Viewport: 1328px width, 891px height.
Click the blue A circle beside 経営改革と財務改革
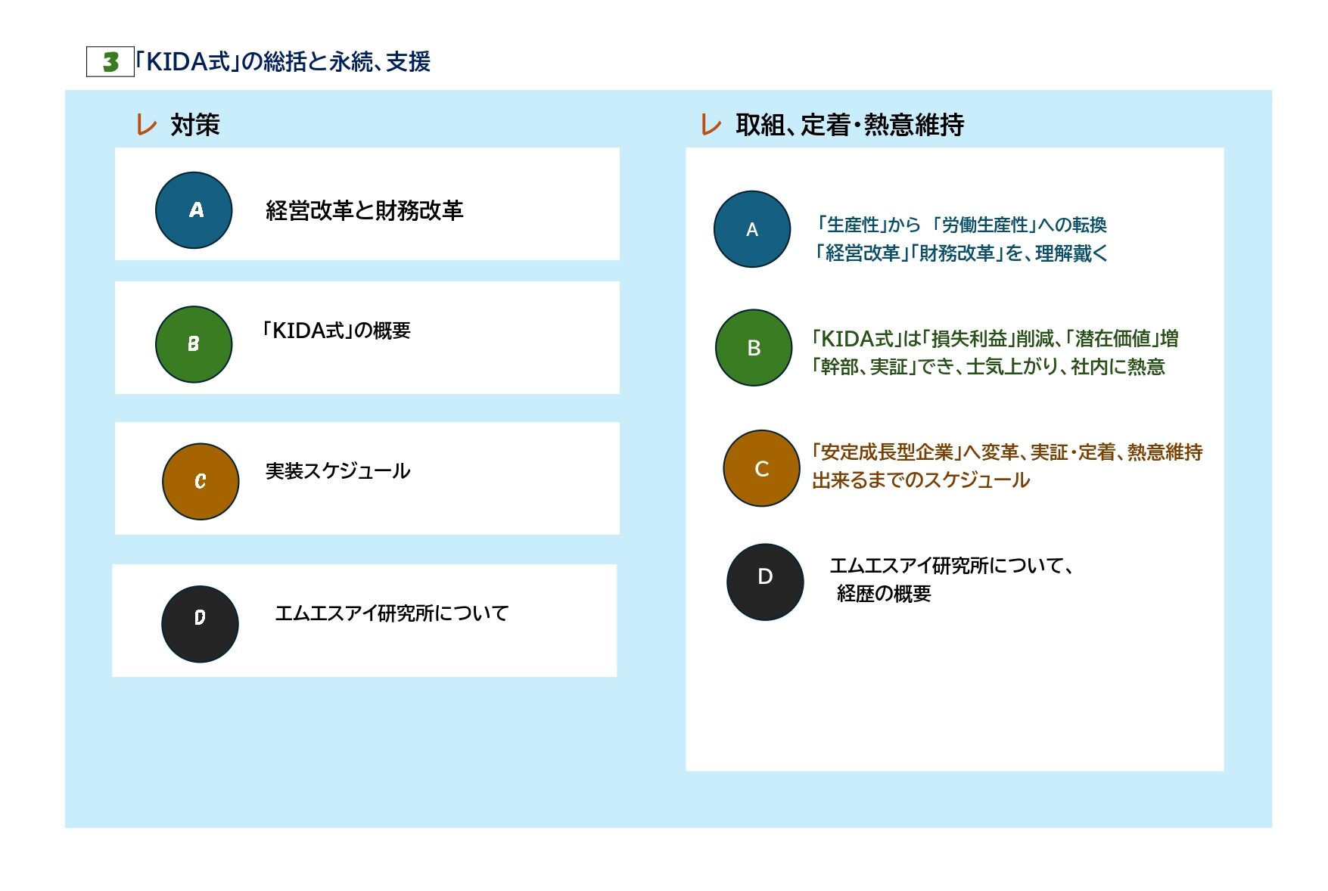194,210
